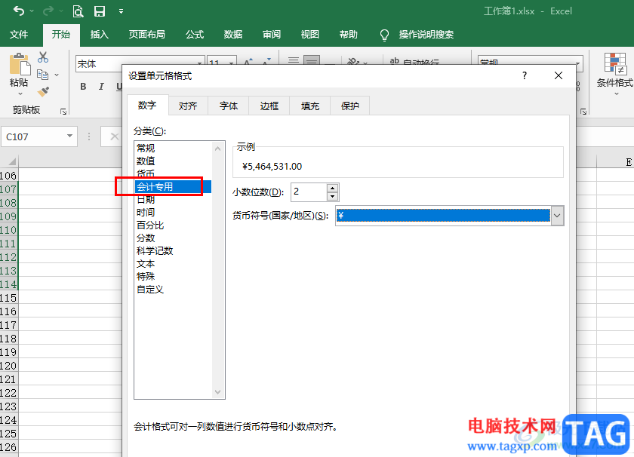The width and height of the screenshot is (634, 457).
Task: Switch to the 公式 ribbon tab
Action: pos(195,35)
